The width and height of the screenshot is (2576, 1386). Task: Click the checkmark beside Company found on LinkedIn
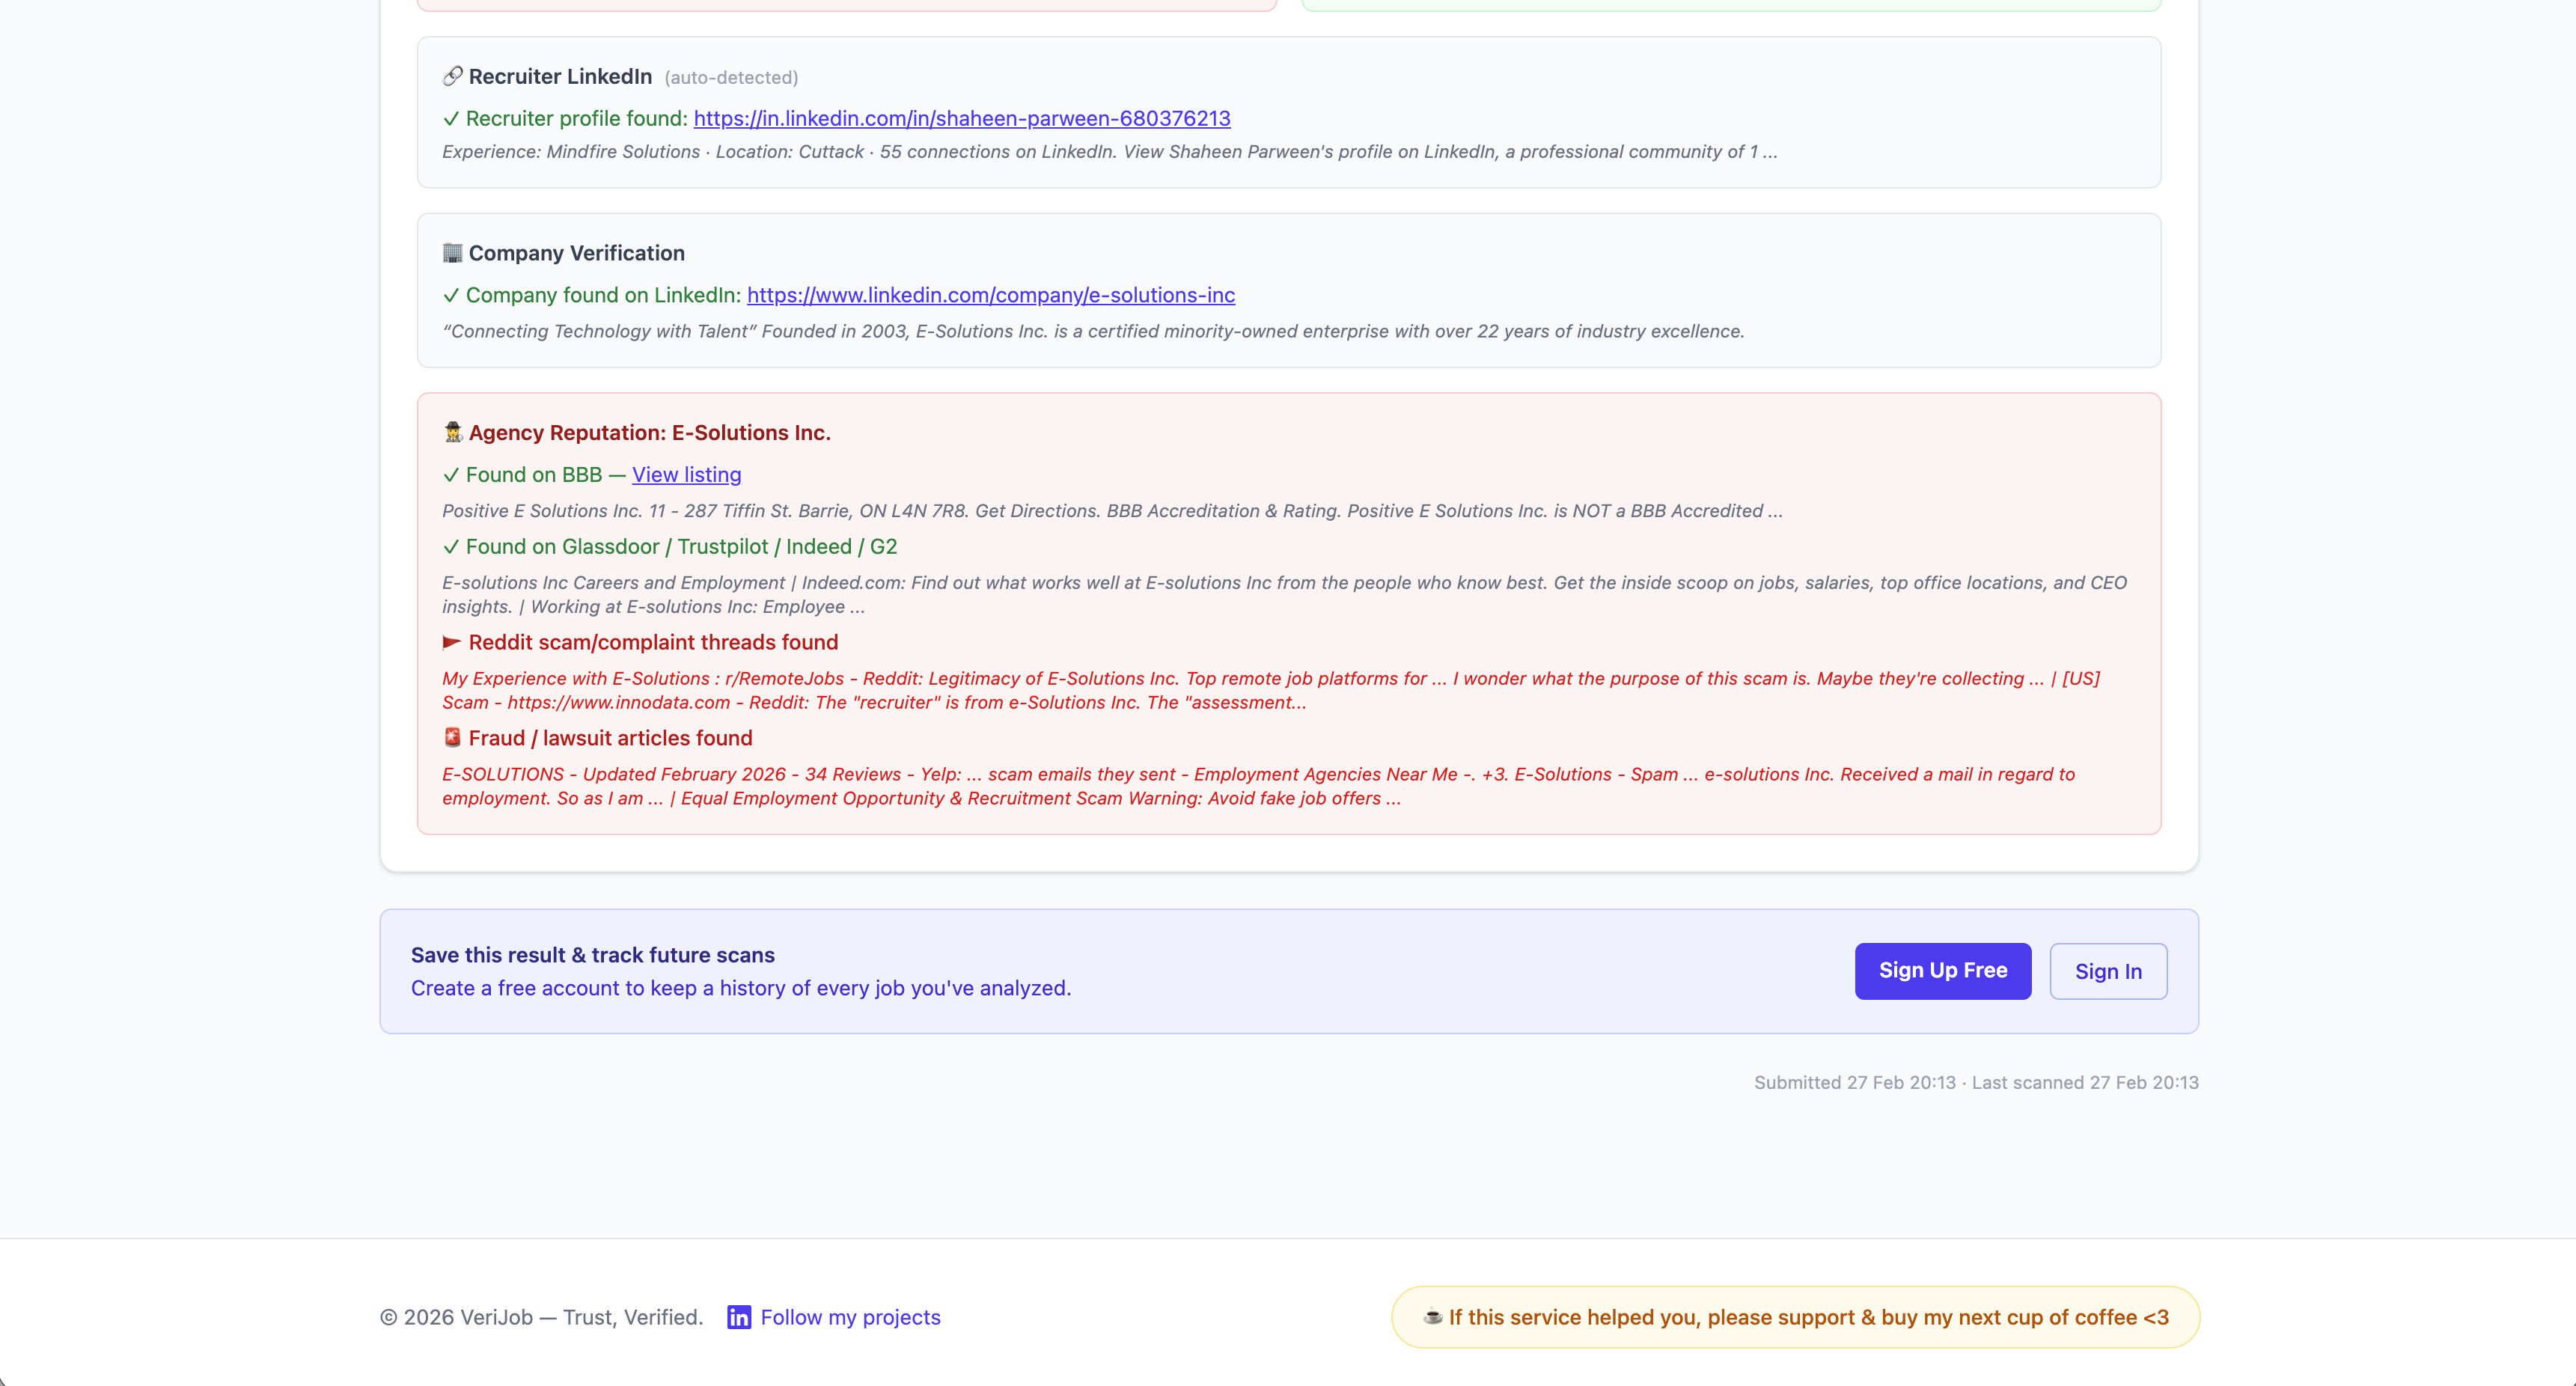pos(452,295)
